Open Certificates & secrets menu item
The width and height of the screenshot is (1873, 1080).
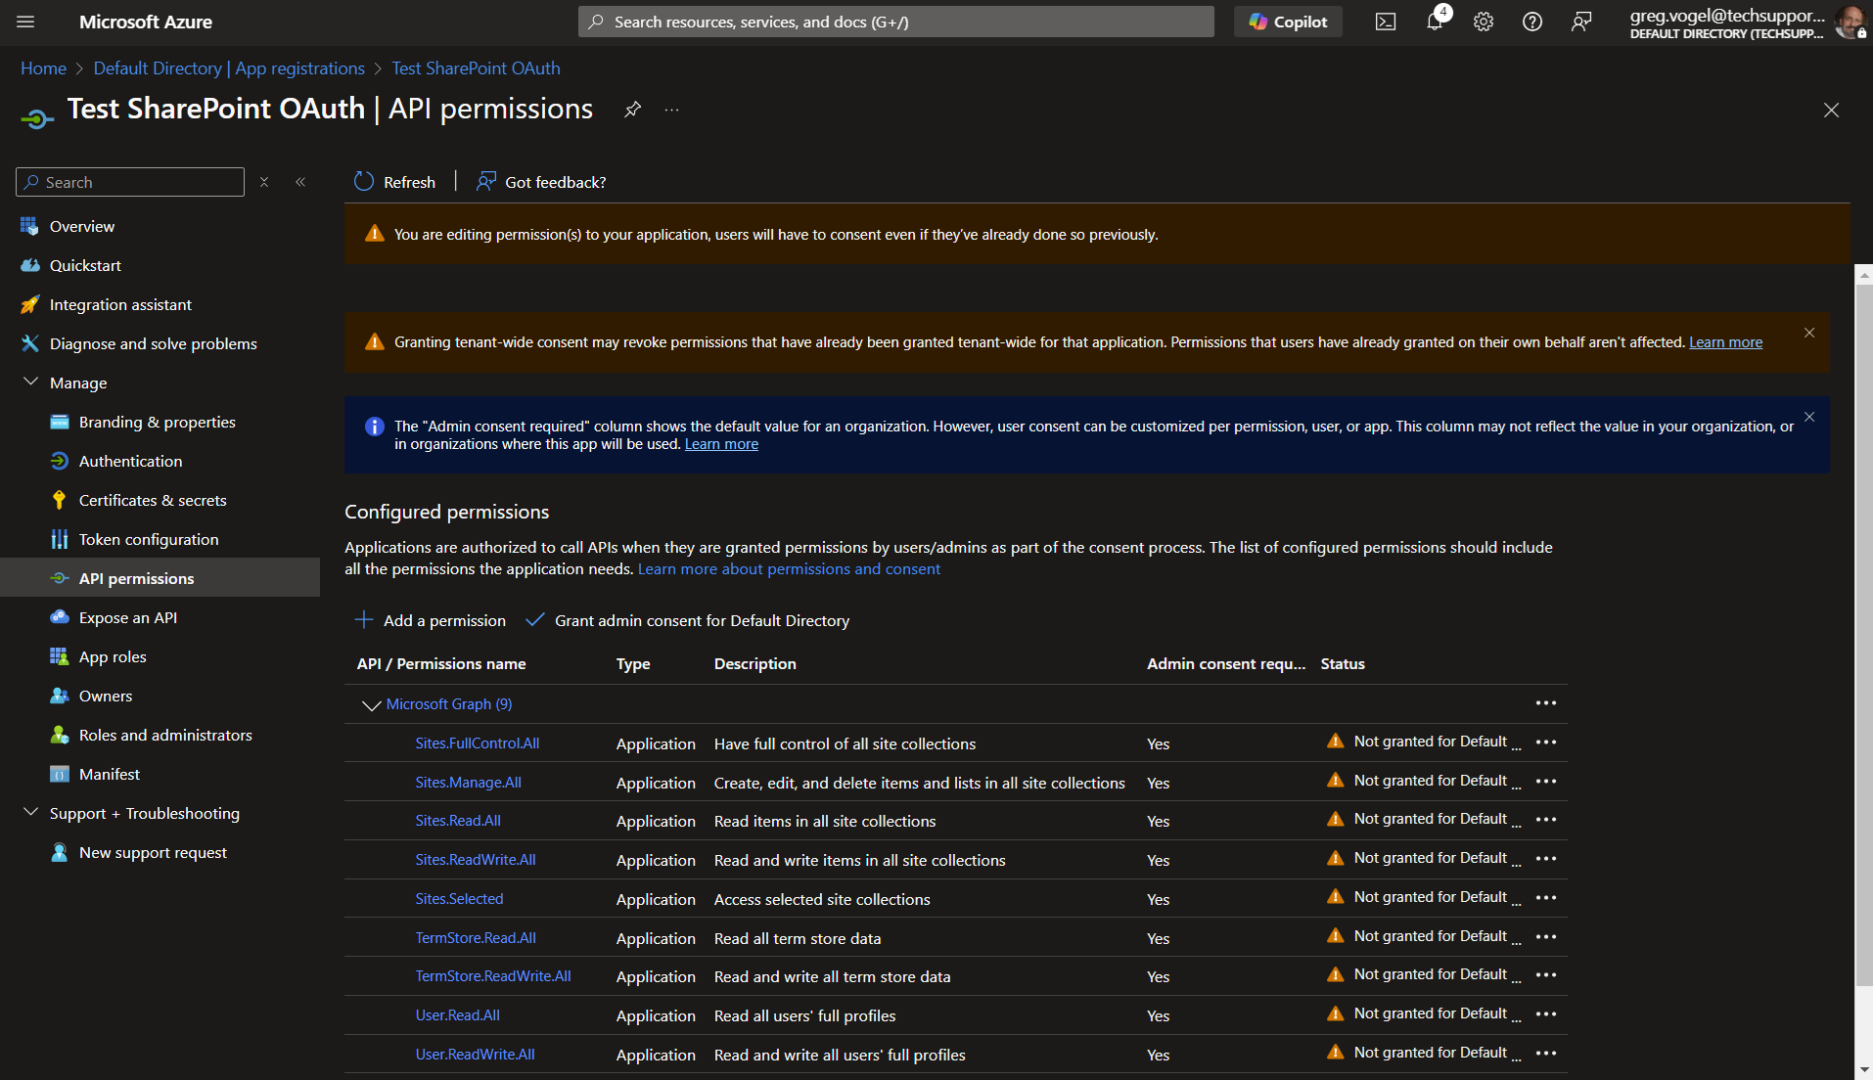click(153, 500)
